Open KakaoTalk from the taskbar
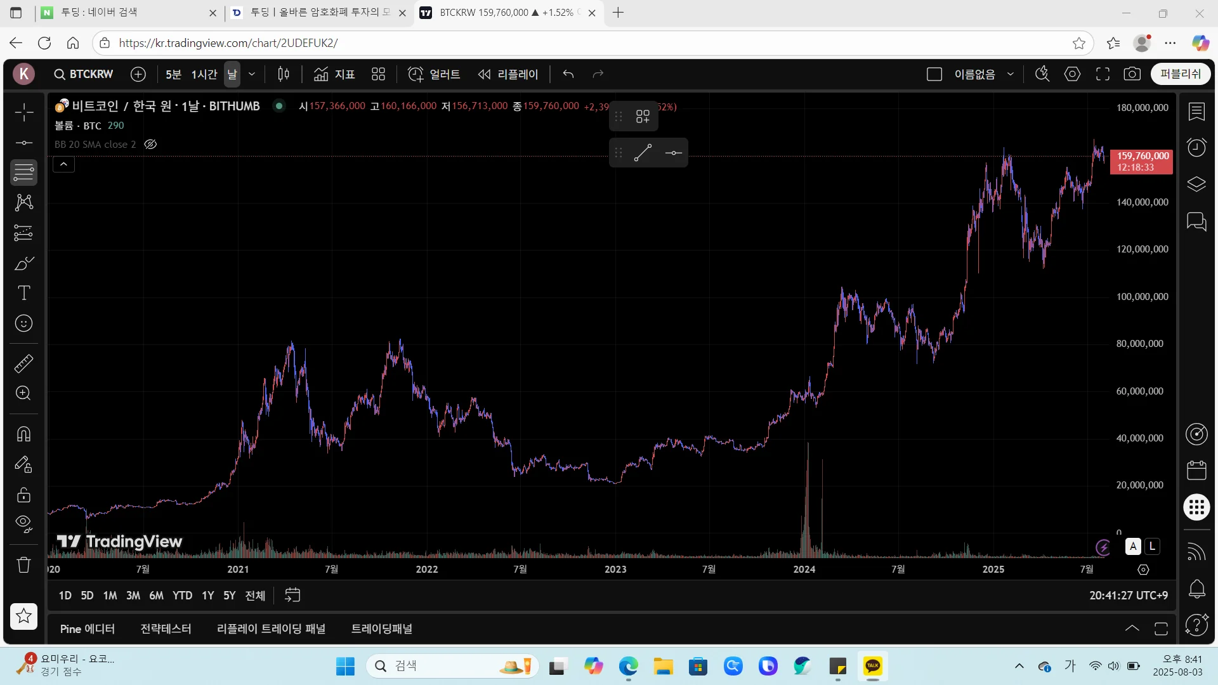 point(872,666)
